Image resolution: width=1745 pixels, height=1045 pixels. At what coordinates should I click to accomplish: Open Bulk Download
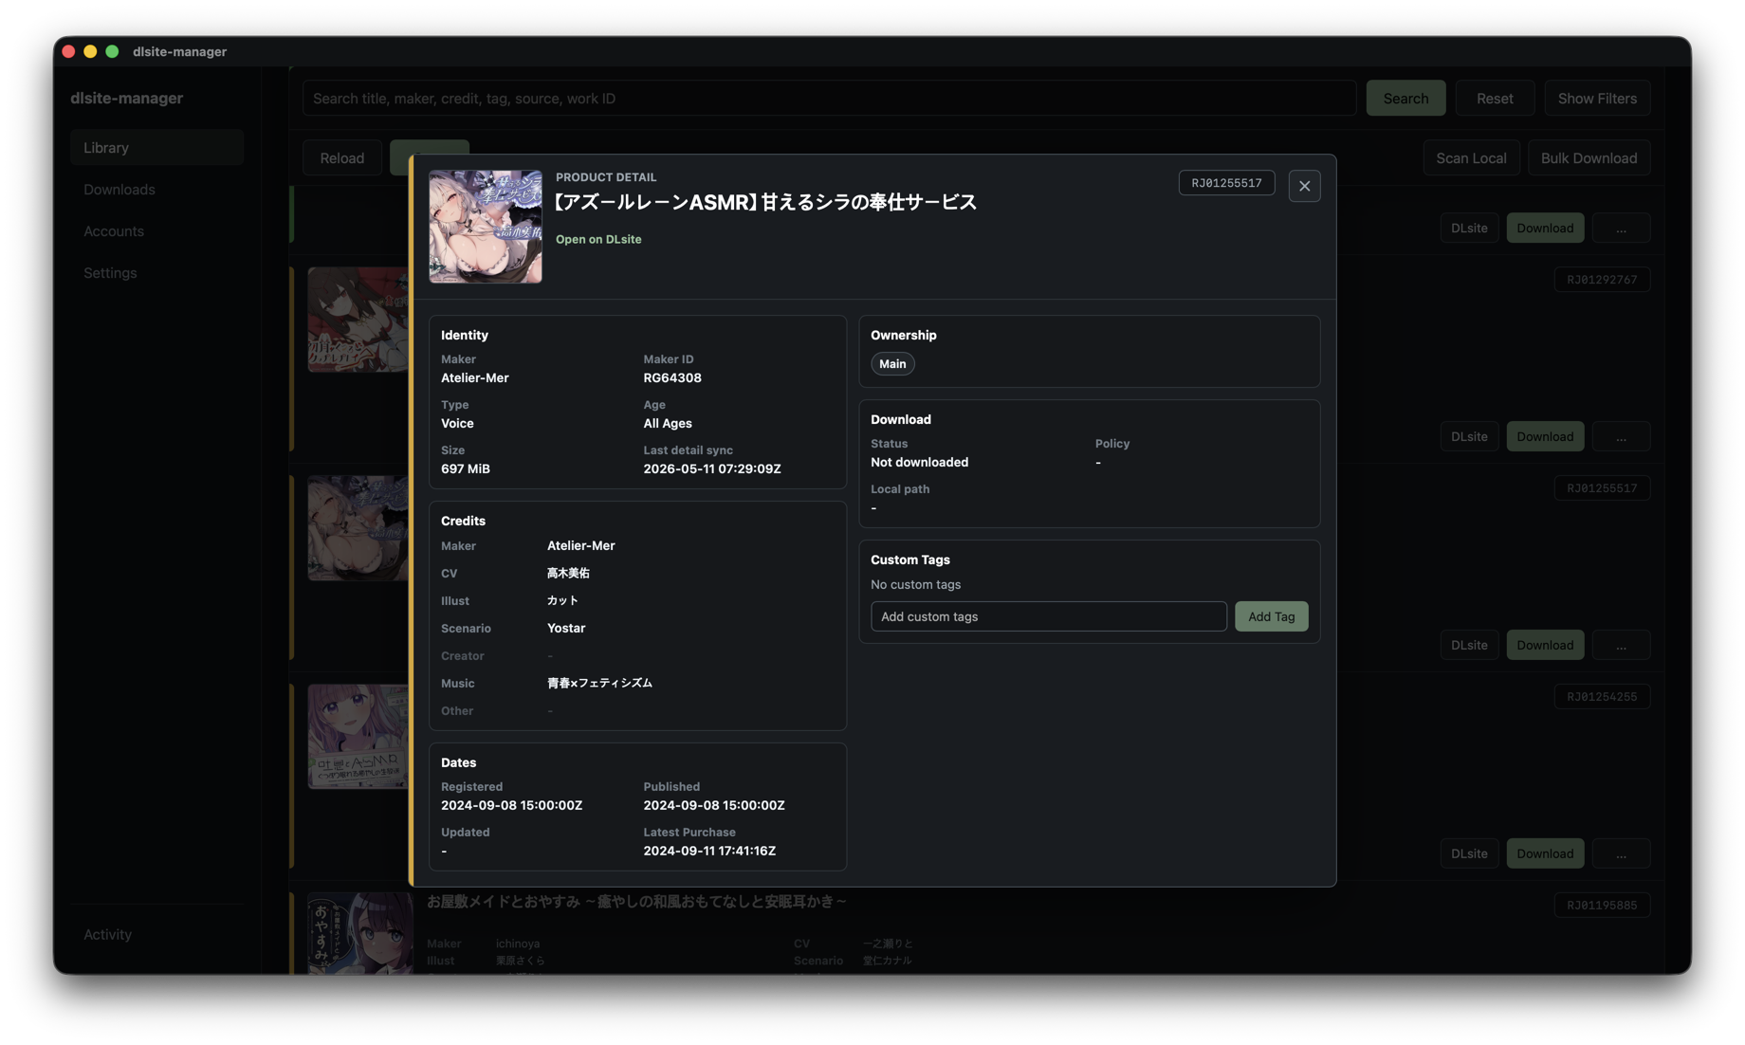(x=1589, y=158)
